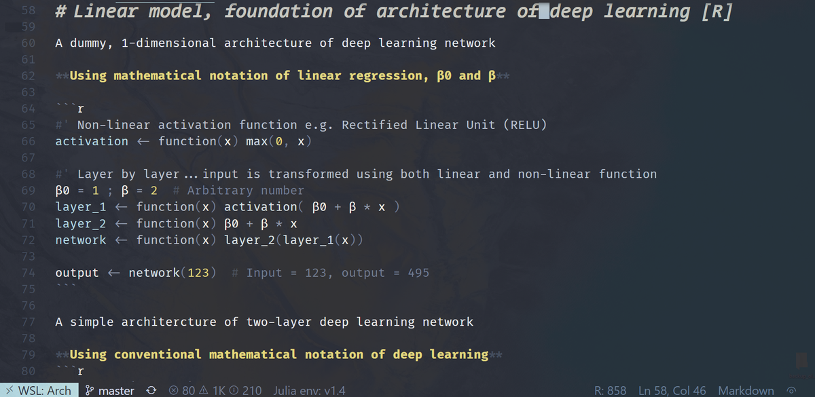The image size is (815, 397).
Task: Click the synchronize changes icon
Action: (152, 390)
